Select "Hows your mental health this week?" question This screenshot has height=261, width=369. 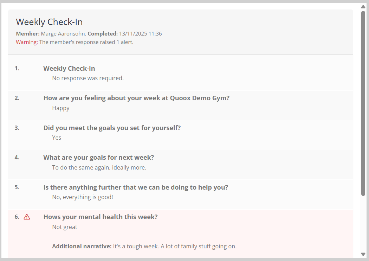[101, 217]
